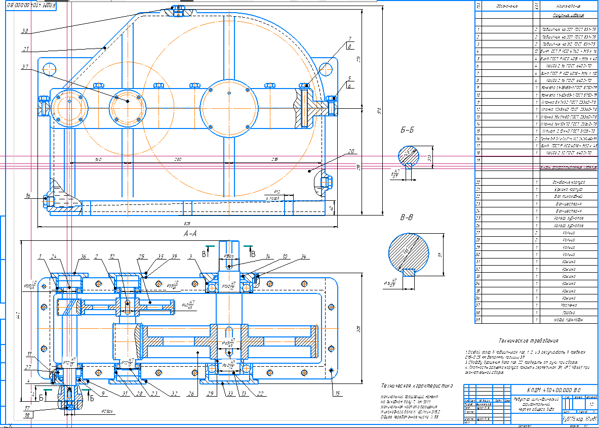Click leader callout 22 below the А-А view
Viewport: 599px width, 428px height.
point(260,394)
